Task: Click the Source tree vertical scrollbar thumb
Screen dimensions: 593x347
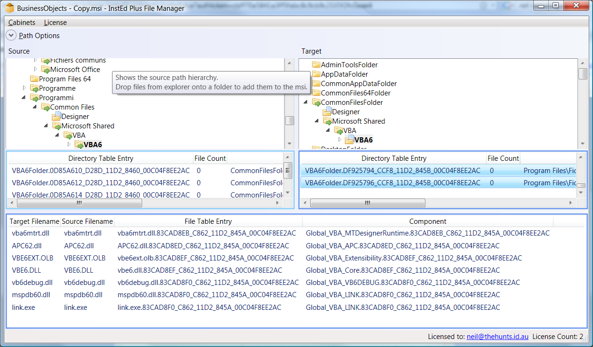Action: coord(289,121)
